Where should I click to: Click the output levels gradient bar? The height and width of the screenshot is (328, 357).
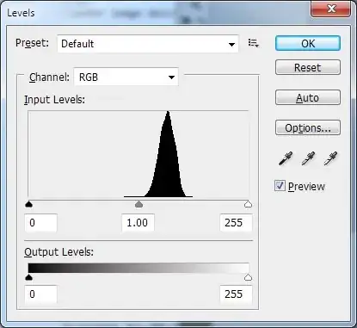click(138, 268)
